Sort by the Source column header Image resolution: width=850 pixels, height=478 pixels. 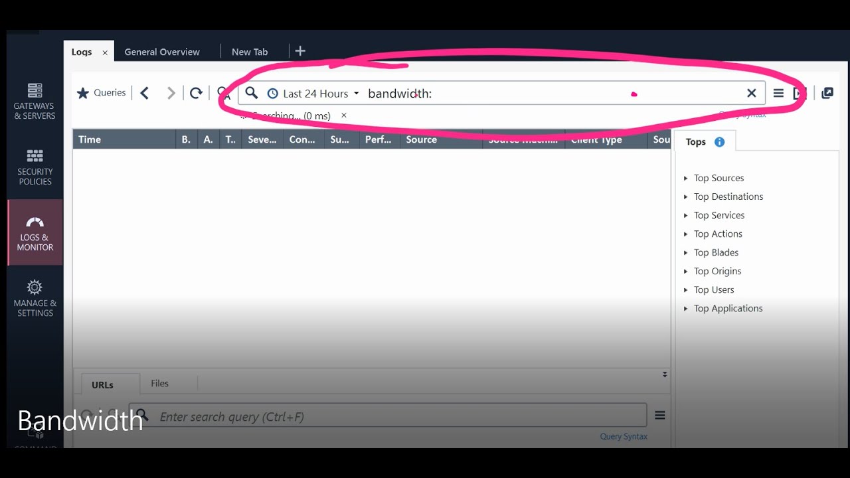(442, 139)
